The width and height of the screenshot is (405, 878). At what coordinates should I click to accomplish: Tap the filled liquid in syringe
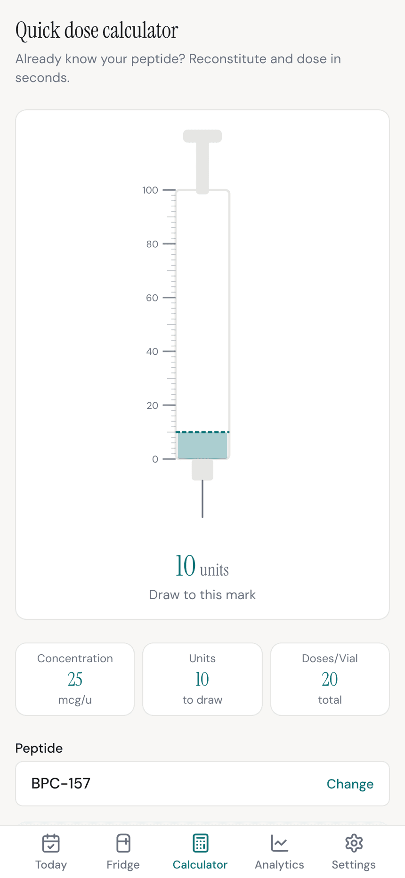(x=202, y=446)
